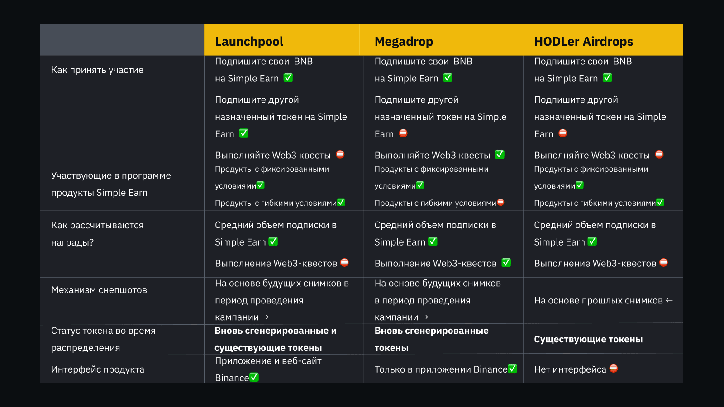The image size is (724, 407).
Task: Click checkmark after Megadrop Выполнение Web3-квестов
Action: pyautogui.click(x=506, y=263)
